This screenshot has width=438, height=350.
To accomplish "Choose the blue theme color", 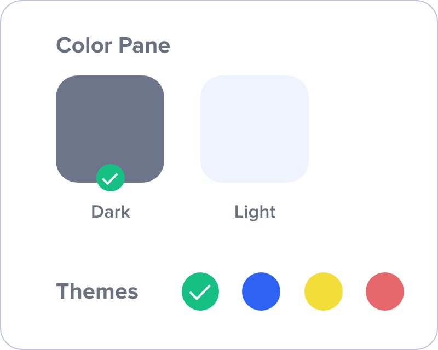I will 261,291.
